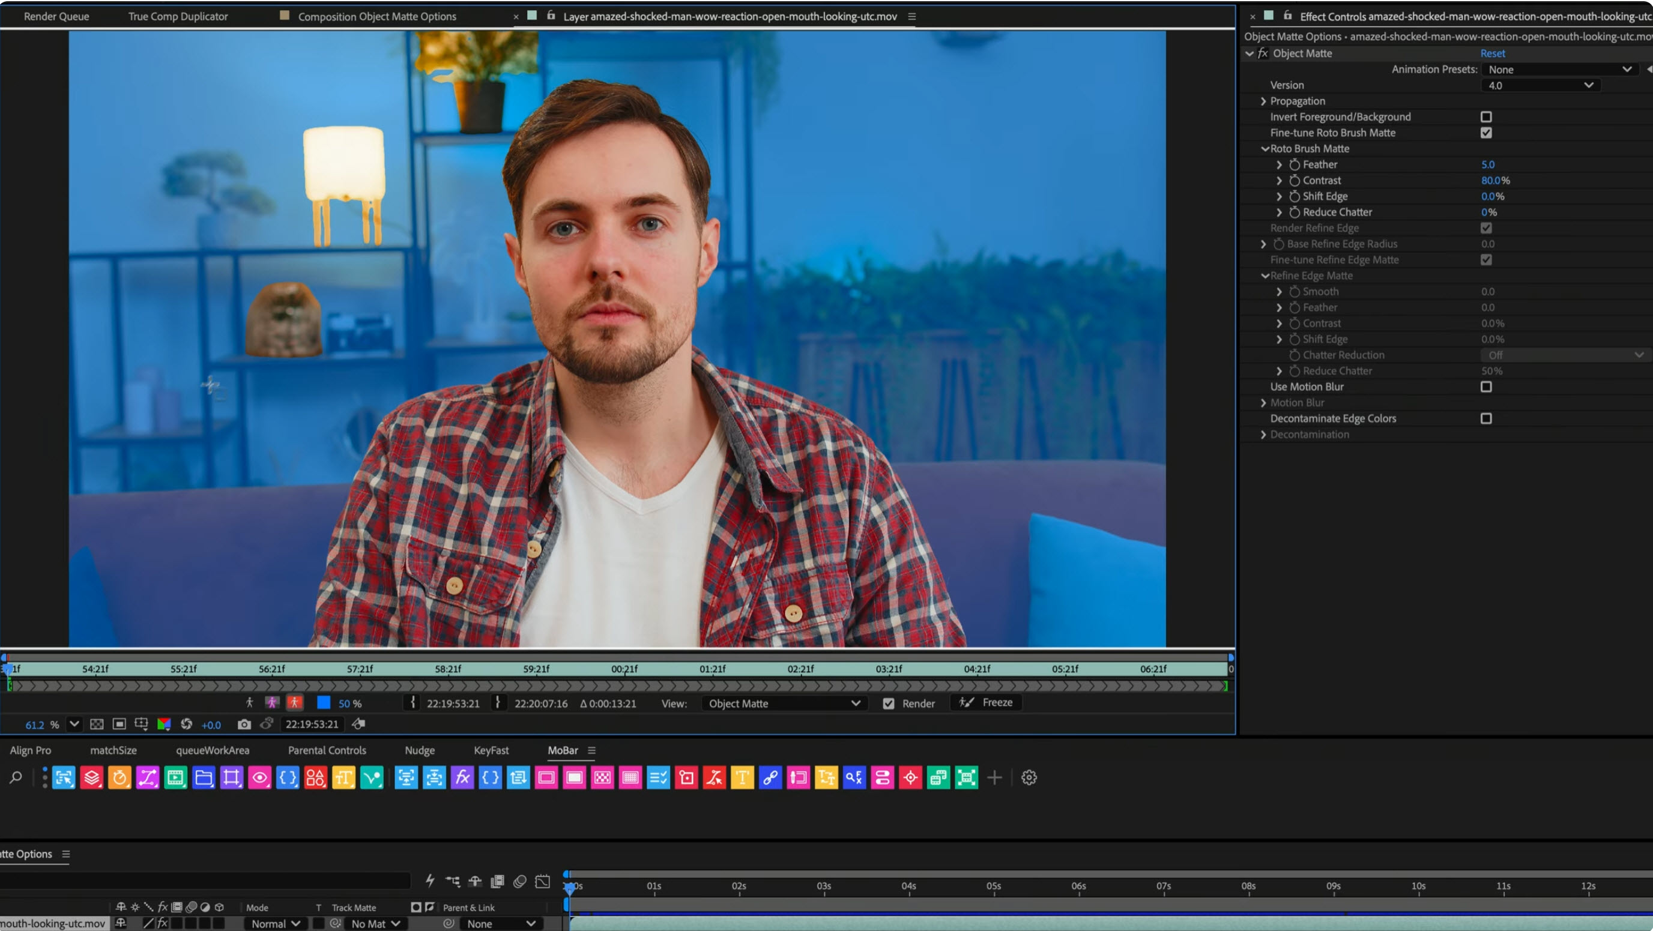Open the KeyFast panel tab
This screenshot has width=1653, height=931.
pyautogui.click(x=491, y=750)
